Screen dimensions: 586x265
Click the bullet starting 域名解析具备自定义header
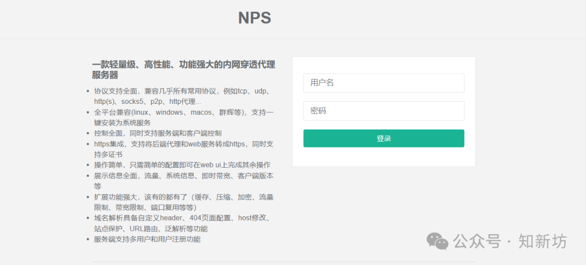click(x=184, y=223)
